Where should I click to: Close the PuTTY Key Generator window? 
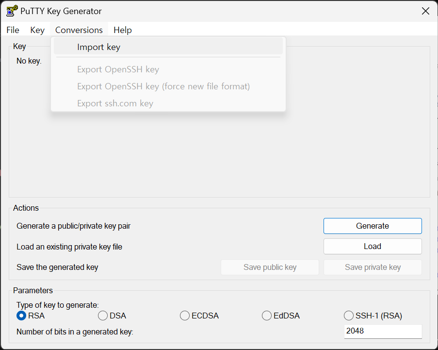click(x=425, y=11)
